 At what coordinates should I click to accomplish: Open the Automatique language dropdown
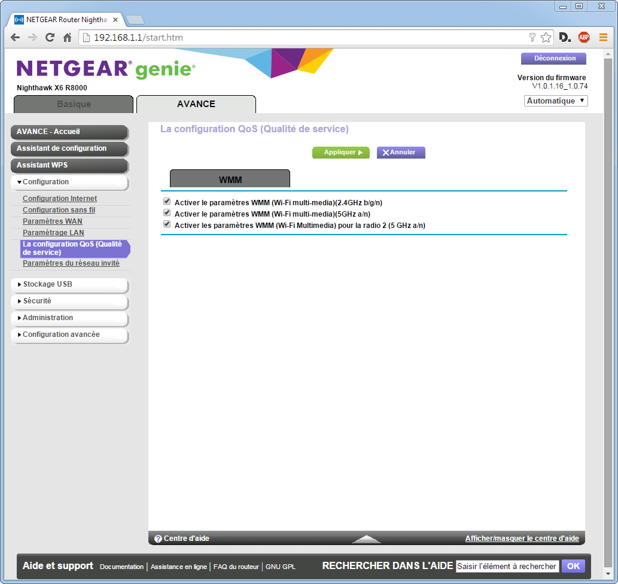[556, 101]
